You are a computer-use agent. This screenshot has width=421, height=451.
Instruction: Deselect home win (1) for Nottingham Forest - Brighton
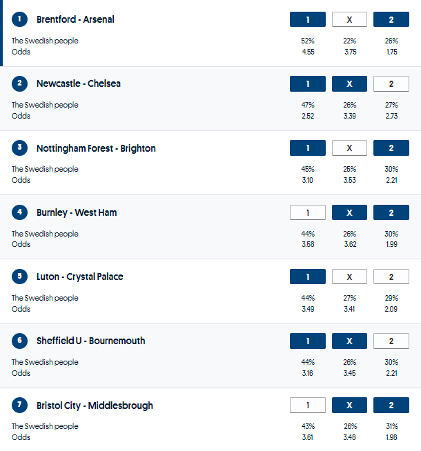coord(308,148)
